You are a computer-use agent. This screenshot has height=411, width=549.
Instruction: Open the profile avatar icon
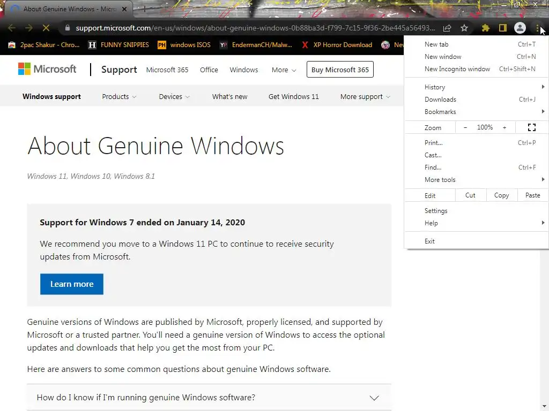520,28
